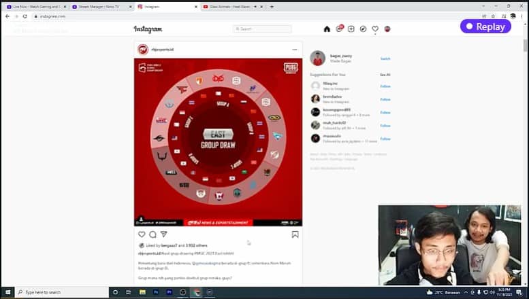Bookmark this page with the star icon

[493, 16]
